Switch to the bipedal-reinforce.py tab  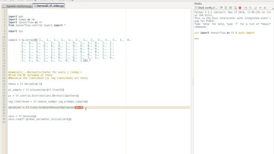(17, 6)
